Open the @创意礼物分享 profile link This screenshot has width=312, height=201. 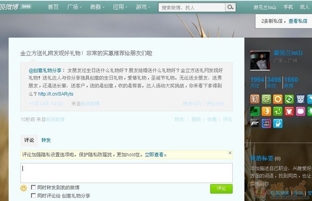[45, 71]
